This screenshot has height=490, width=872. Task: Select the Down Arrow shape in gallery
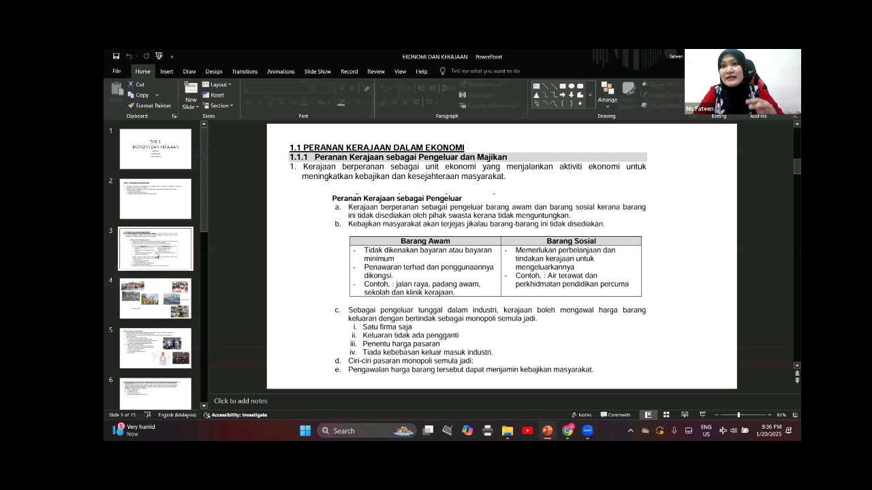click(572, 95)
